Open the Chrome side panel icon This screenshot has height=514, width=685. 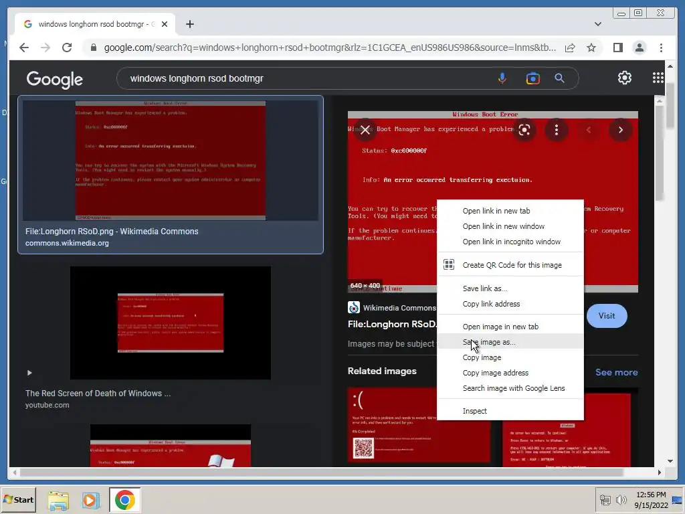coord(617,48)
